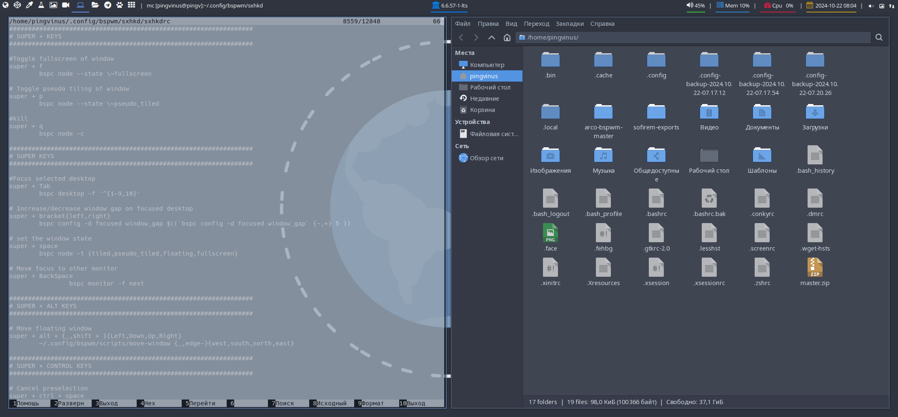This screenshot has height=417, width=898.
Task: Open the .config folder
Action: point(656,65)
